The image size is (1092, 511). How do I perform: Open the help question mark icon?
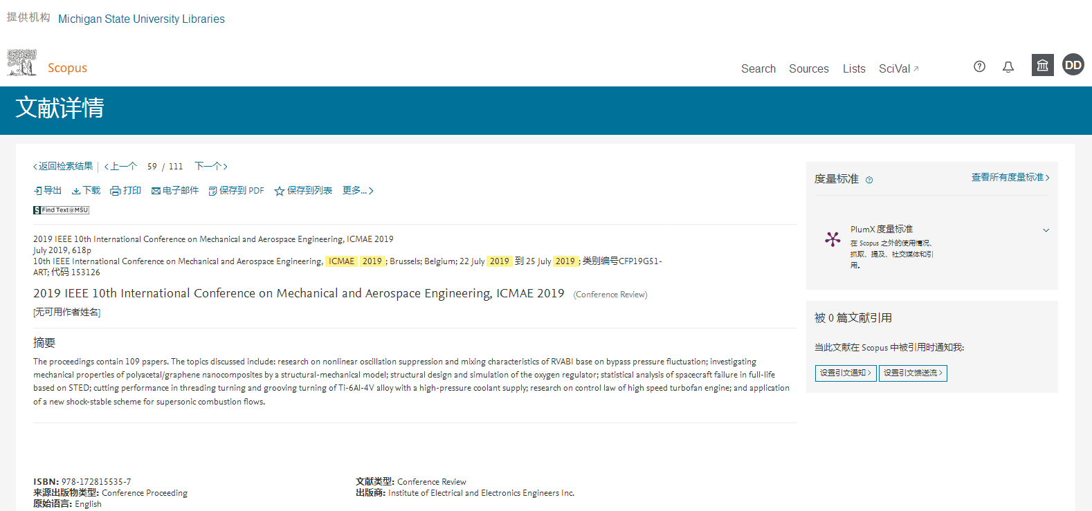(979, 66)
